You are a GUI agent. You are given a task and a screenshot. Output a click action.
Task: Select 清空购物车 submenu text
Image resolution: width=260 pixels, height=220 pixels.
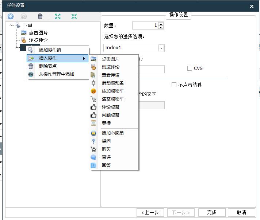(x=113, y=99)
